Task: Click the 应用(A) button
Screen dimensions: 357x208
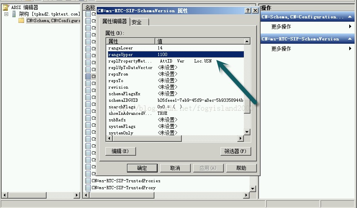Action: tap(208, 168)
